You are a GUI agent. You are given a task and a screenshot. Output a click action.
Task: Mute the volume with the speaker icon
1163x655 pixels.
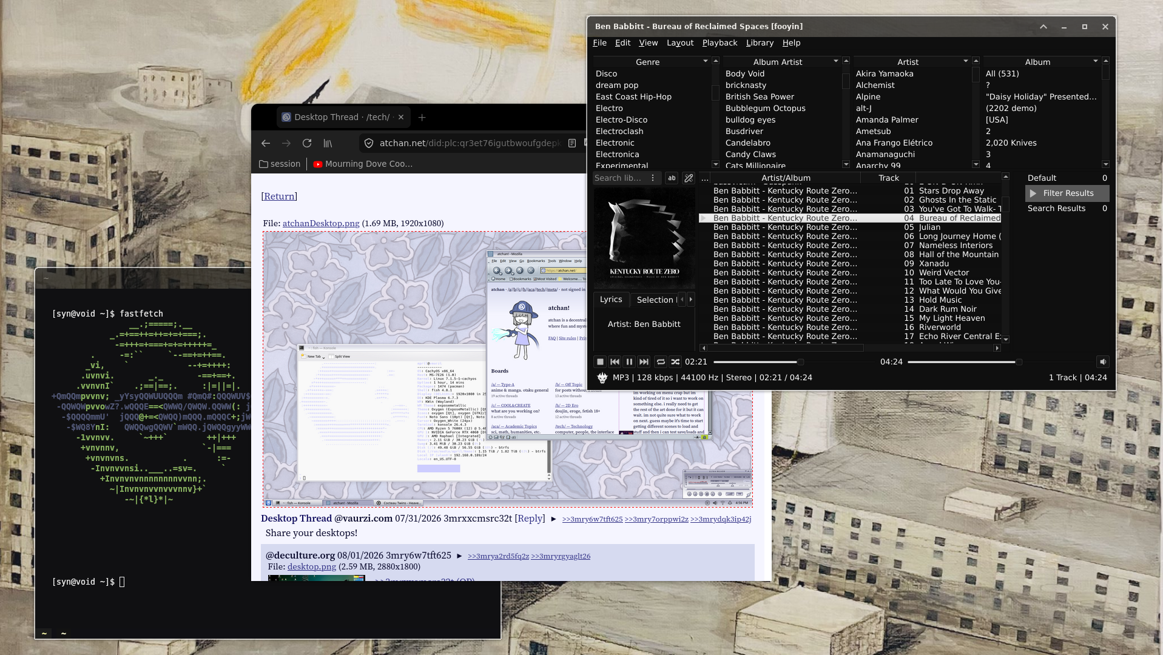(x=1103, y=362)
